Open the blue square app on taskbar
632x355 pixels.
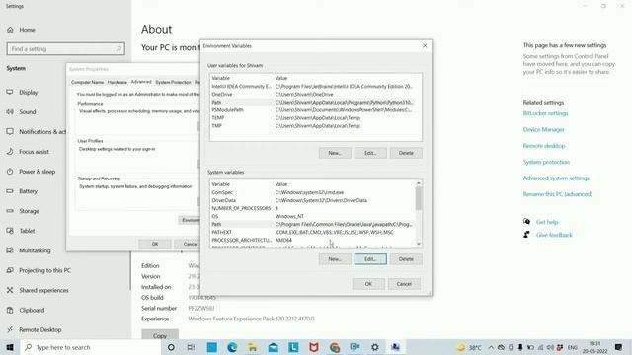click(211, 347)
